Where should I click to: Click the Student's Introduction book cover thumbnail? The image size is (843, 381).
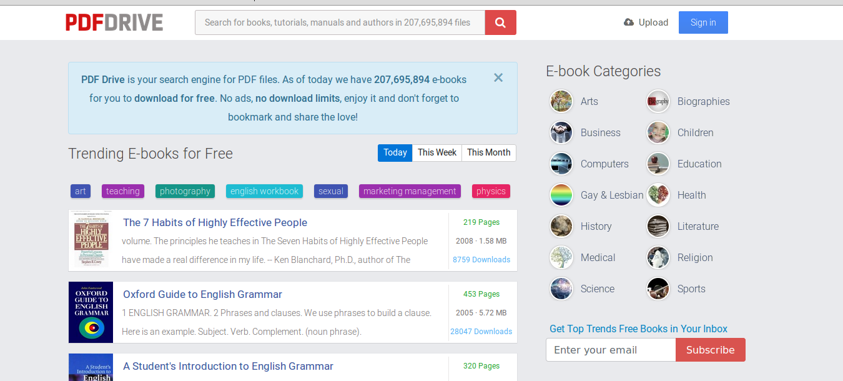91,367
